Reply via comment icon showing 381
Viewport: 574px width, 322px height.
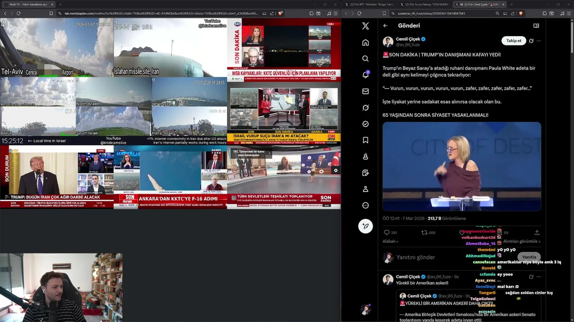pos(387,233)
